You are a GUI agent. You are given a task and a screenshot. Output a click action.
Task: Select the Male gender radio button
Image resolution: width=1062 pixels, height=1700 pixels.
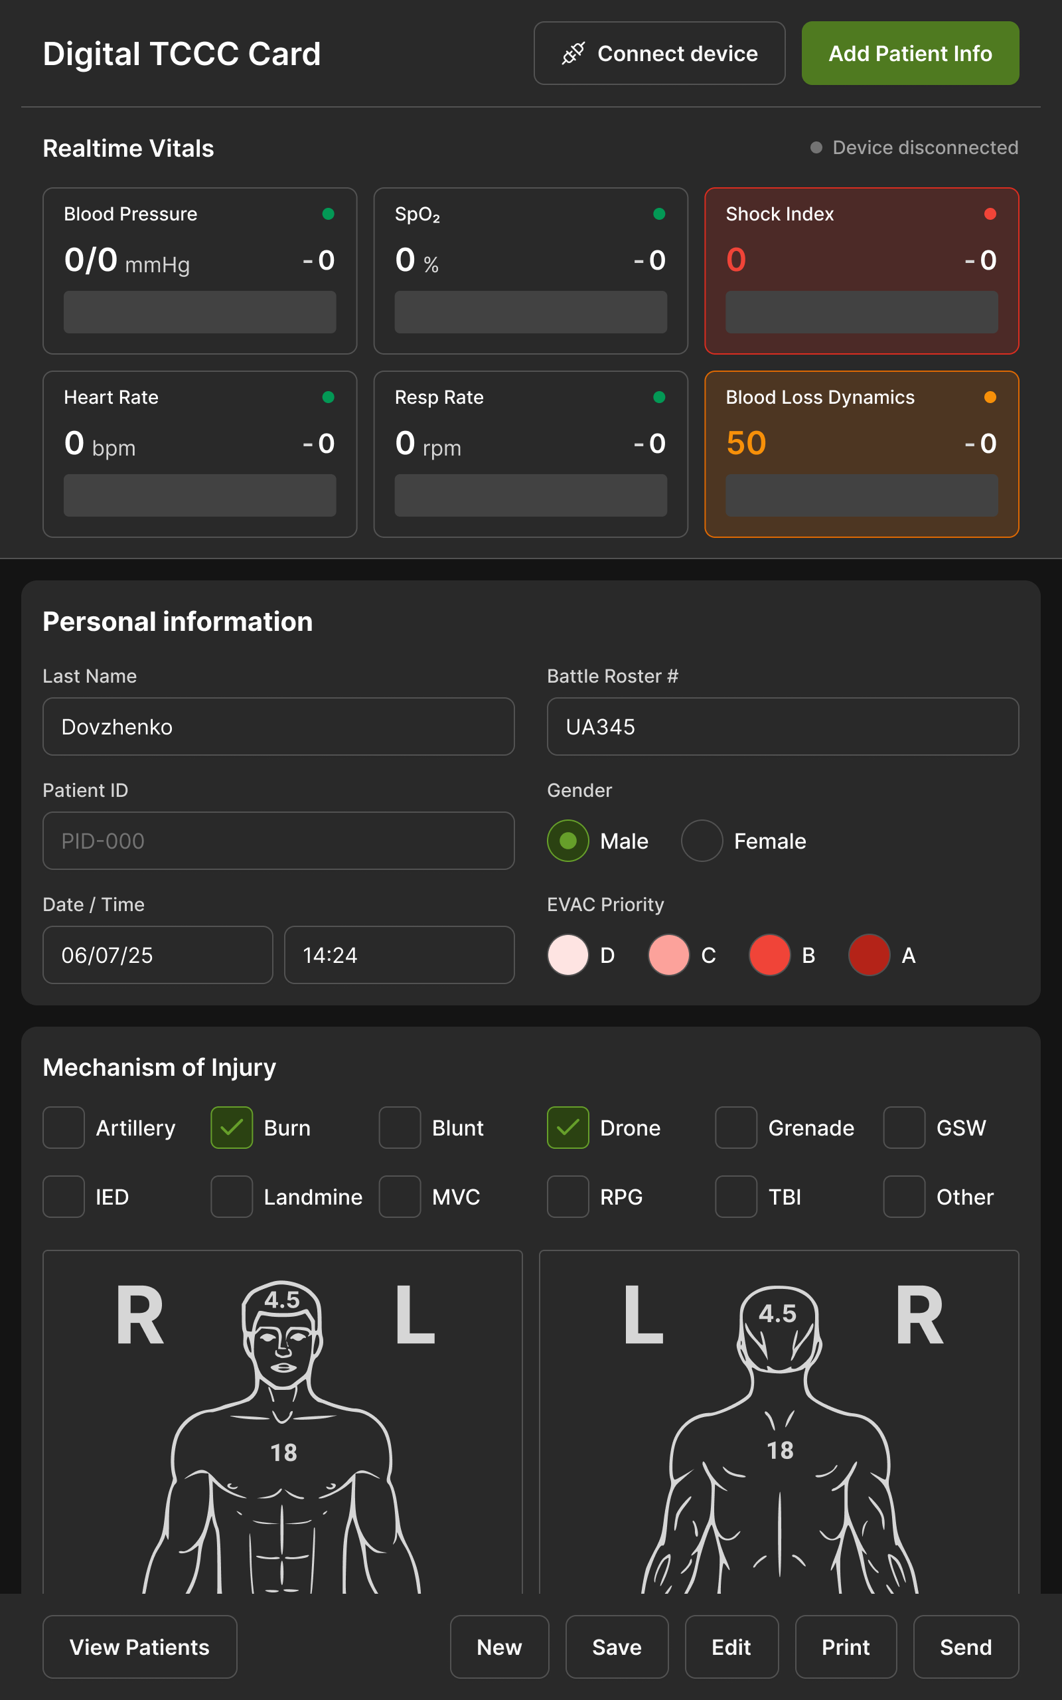(568, 841)
